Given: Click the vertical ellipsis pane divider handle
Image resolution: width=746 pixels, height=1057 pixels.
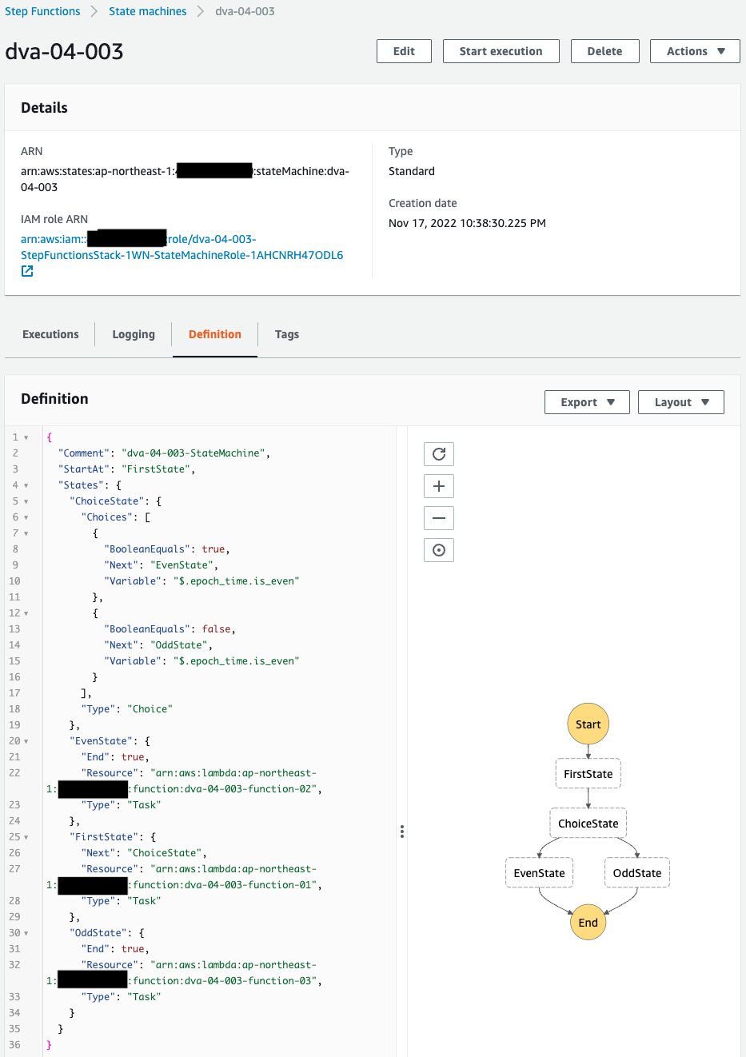Looking at the screenshot, I should pos(402,832).
